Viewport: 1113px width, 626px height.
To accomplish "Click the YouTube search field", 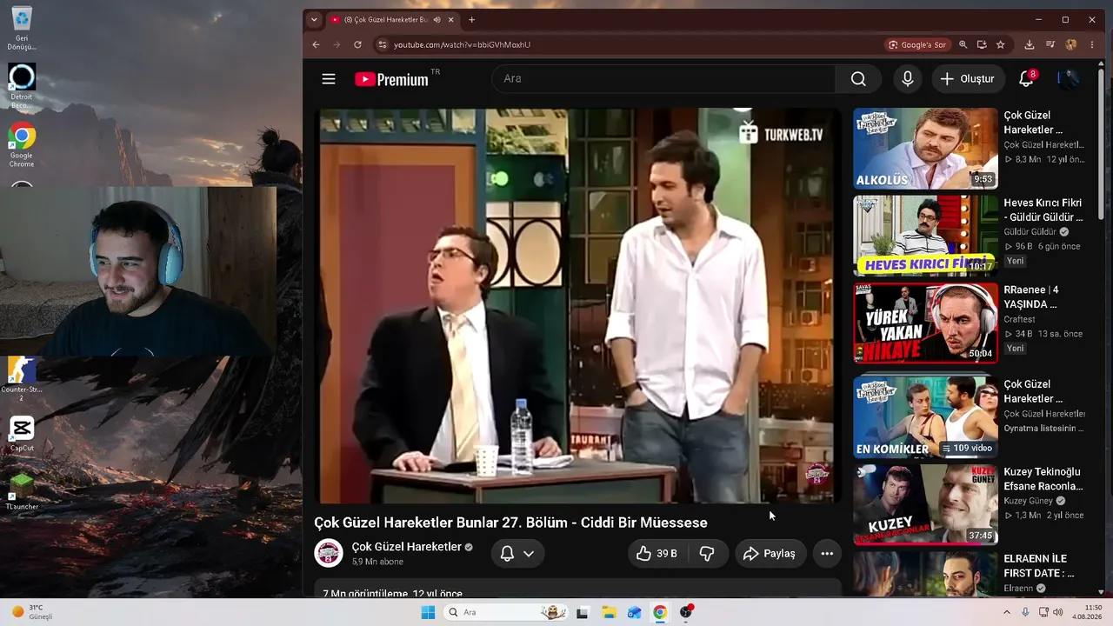I will pyautogui.click(x=663, y=79).
